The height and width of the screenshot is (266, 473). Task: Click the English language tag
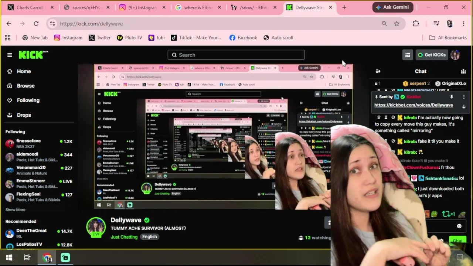[150, 237]
